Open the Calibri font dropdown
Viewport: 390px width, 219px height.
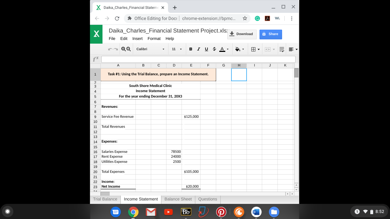pos(150,49)
